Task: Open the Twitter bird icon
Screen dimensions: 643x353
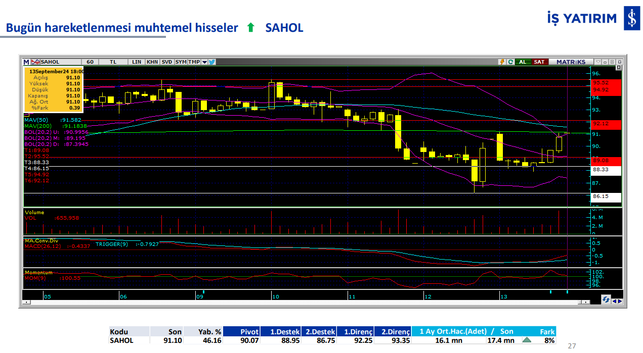Action: [x=212, y=62]
